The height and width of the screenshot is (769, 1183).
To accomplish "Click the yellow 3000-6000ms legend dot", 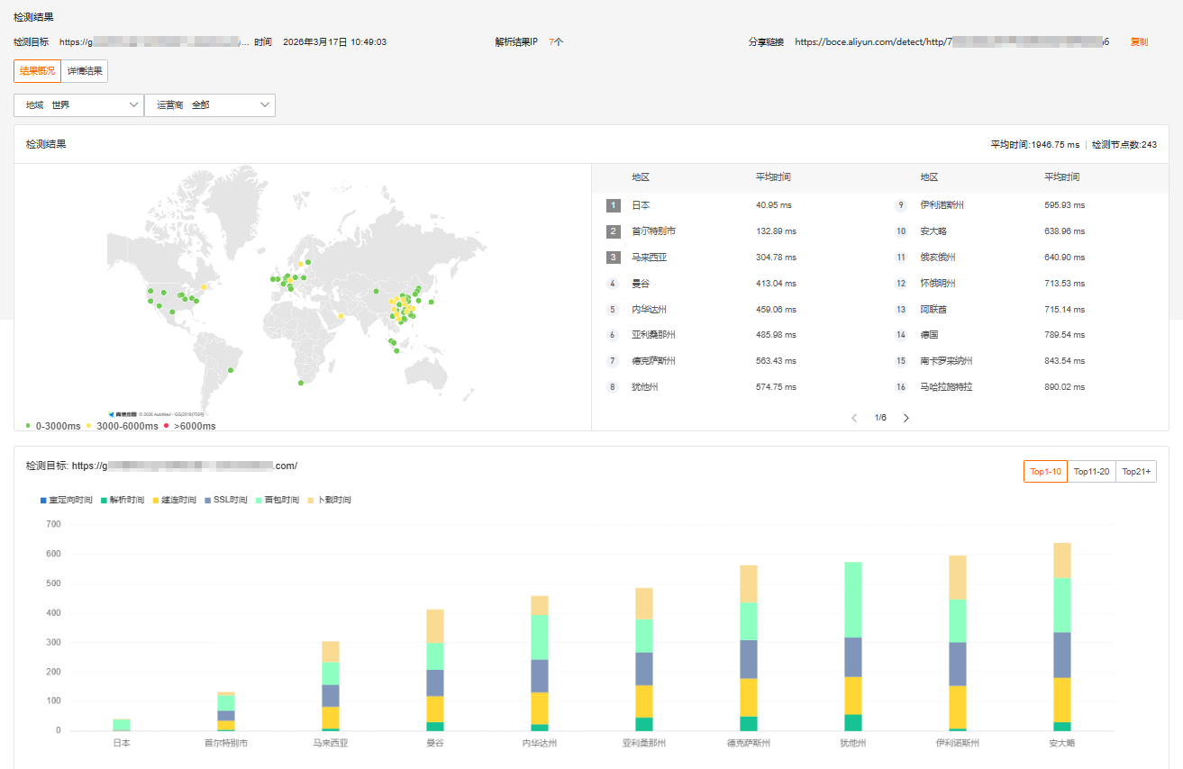I will [x=88, y=426].
